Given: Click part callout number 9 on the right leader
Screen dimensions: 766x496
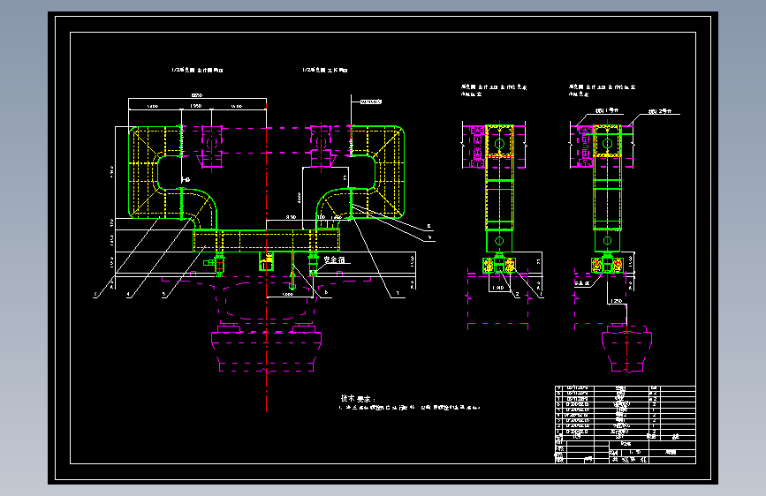Looking at the screenshot, I should [x=430, y=237].
